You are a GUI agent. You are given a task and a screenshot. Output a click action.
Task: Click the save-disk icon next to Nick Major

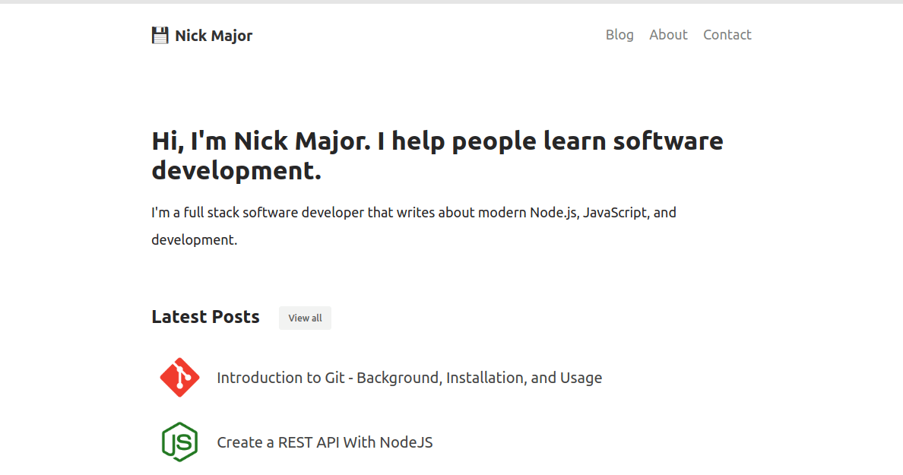(x=160, y=34)
